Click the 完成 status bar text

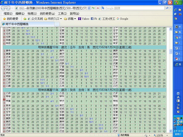click(3, 135)
